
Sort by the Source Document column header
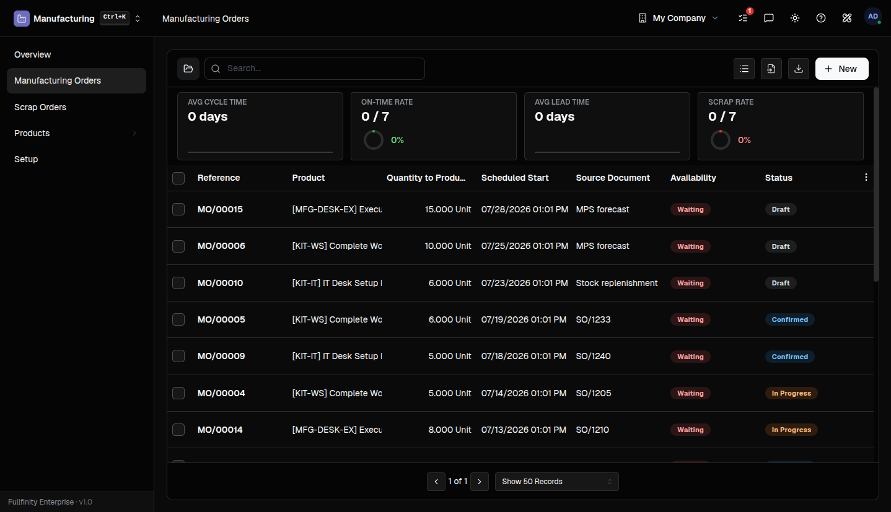pos(613,178)
